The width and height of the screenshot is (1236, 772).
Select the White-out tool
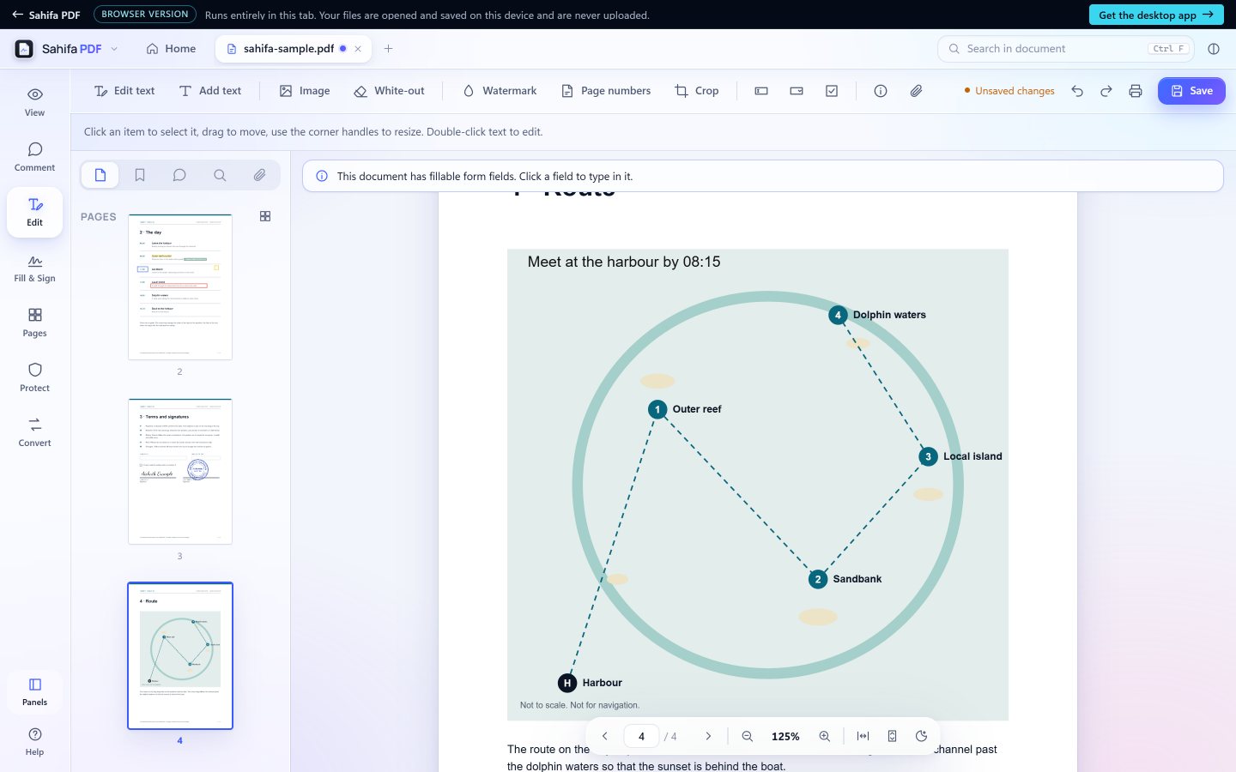click(x=389, y=91)
